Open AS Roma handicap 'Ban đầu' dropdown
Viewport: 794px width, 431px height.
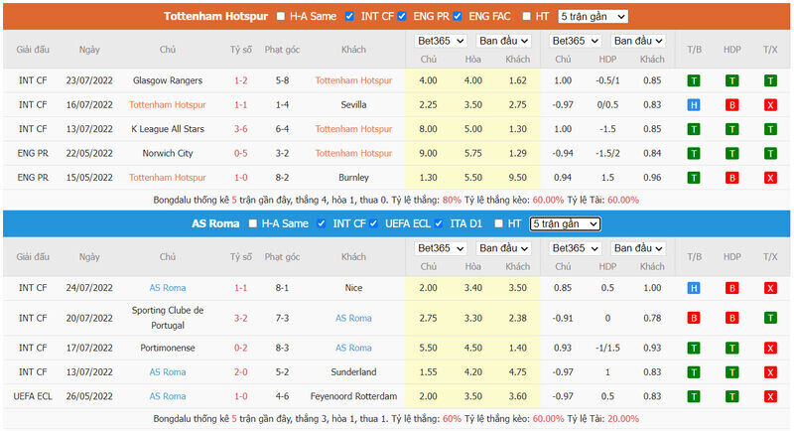(x=638, y=248)
